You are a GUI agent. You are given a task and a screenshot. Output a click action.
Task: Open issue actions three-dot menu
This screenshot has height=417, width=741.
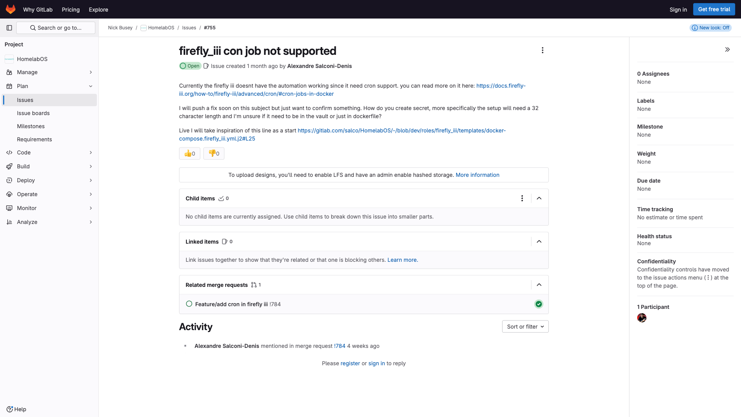(542, 51)
